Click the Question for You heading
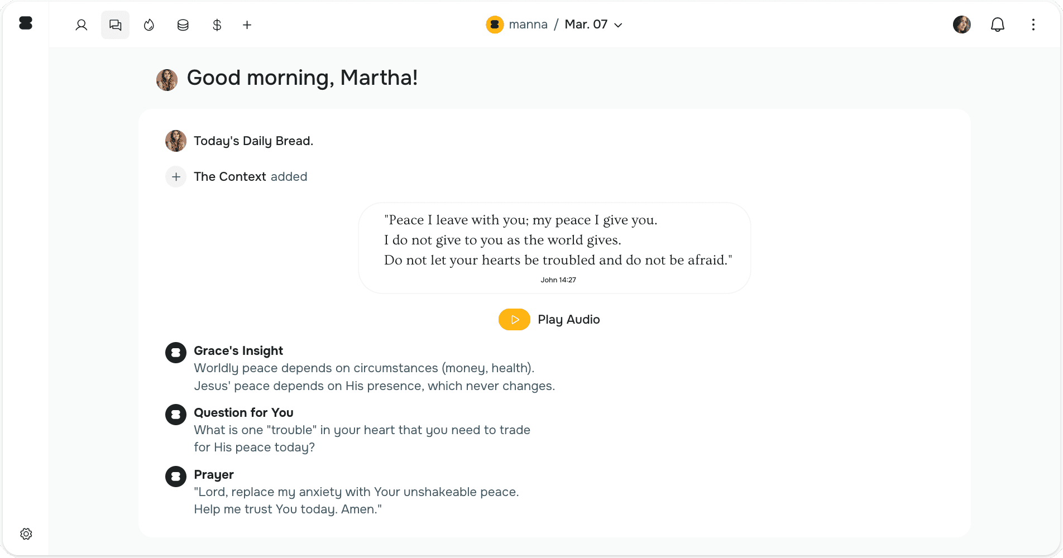The image size is (1063, 558). pyautogui.click(x=243, y=413)
